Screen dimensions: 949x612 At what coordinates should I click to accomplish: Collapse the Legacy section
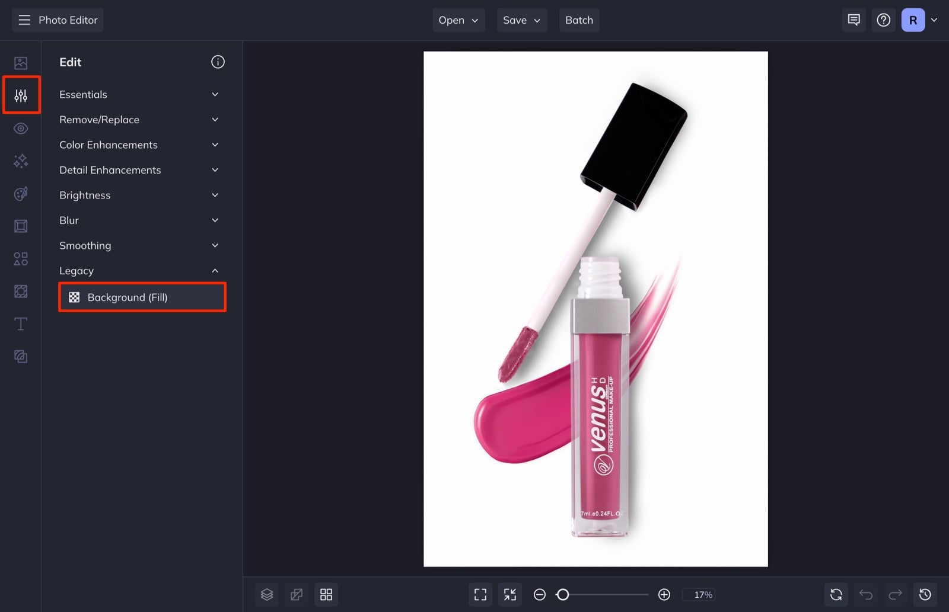pos(141,271)
